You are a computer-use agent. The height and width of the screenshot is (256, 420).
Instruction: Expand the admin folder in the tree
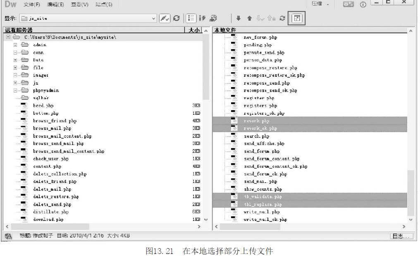pyautogui.click(x=15, y=45)
